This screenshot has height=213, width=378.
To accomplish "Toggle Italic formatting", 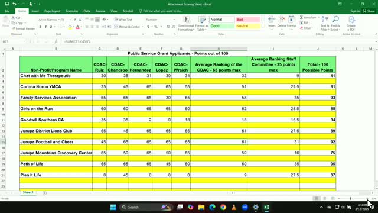I will 45,27.
